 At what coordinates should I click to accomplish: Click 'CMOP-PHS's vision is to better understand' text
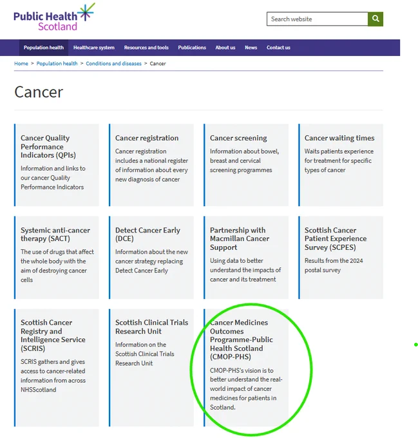coord(246,389)
